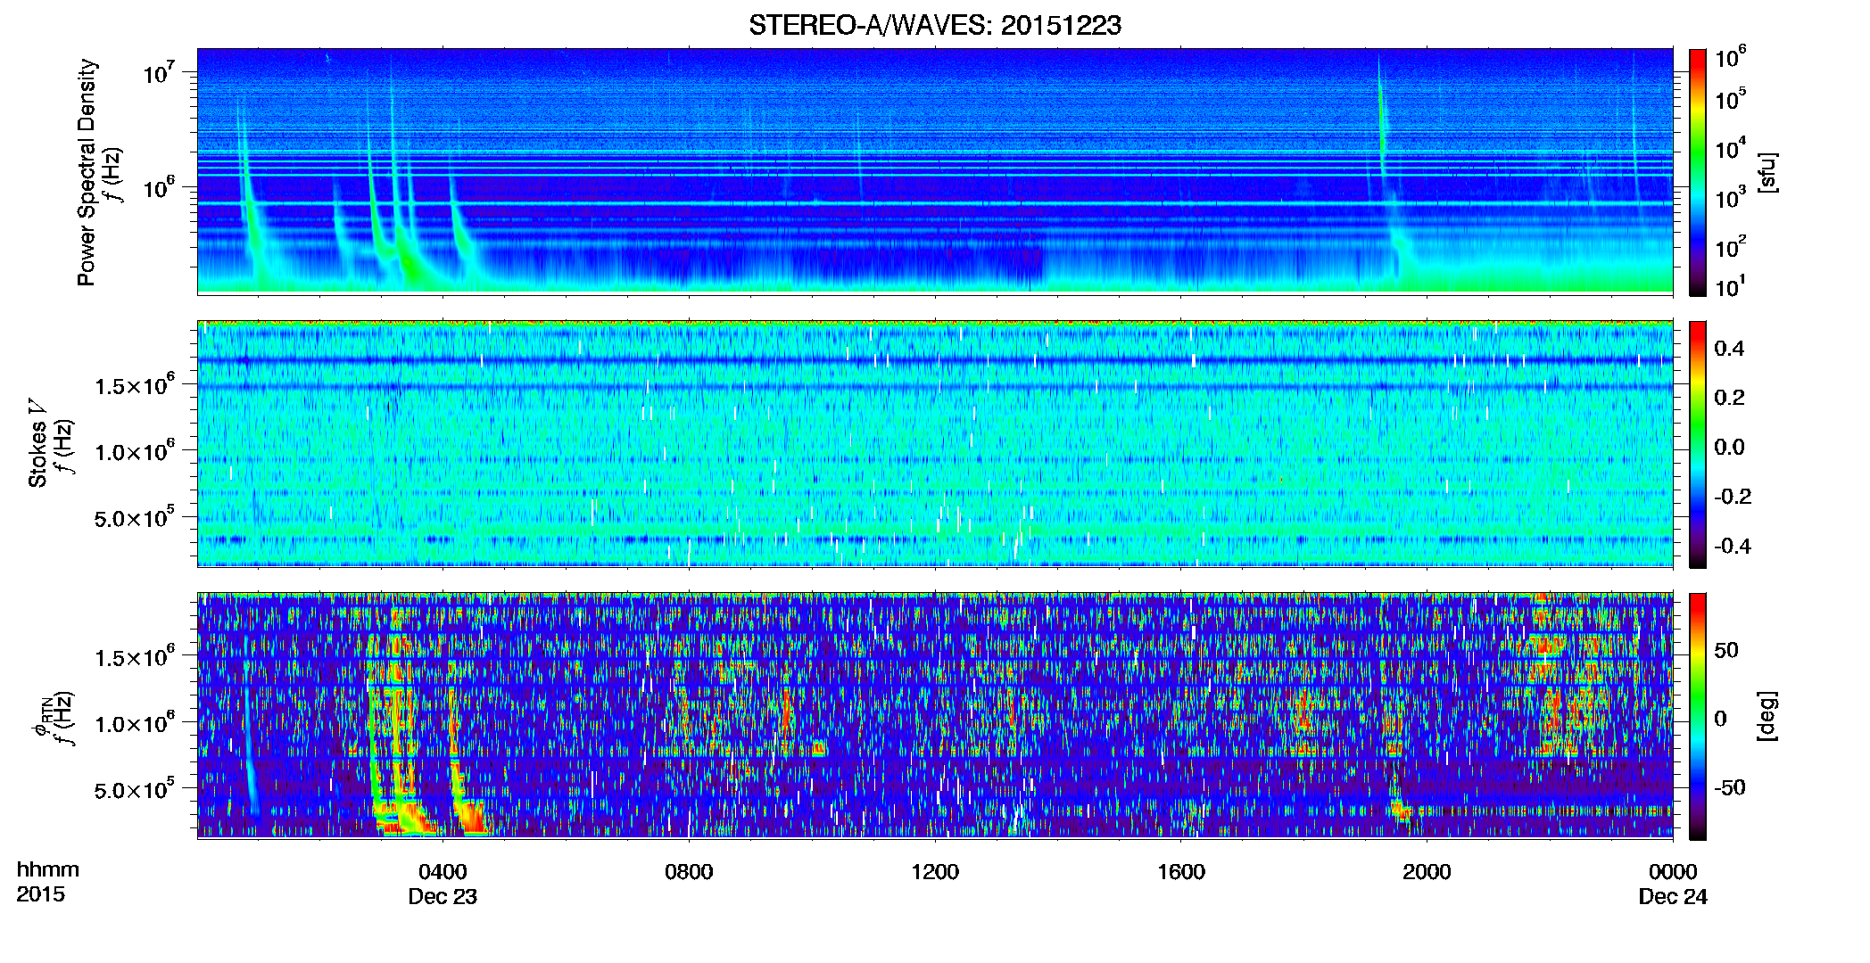Click the 5.0×10^5 tick in φ RTN panel

[x=135, y=789]
